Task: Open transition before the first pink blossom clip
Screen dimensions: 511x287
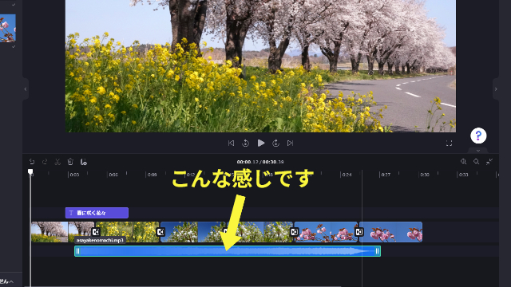Action: (x=294, y=232)
